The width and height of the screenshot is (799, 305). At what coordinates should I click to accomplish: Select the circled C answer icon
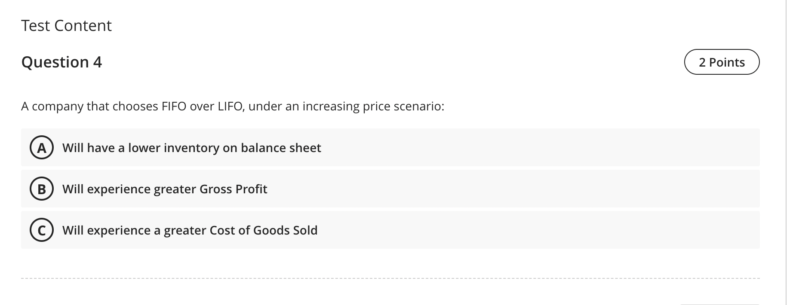(42, 230)
